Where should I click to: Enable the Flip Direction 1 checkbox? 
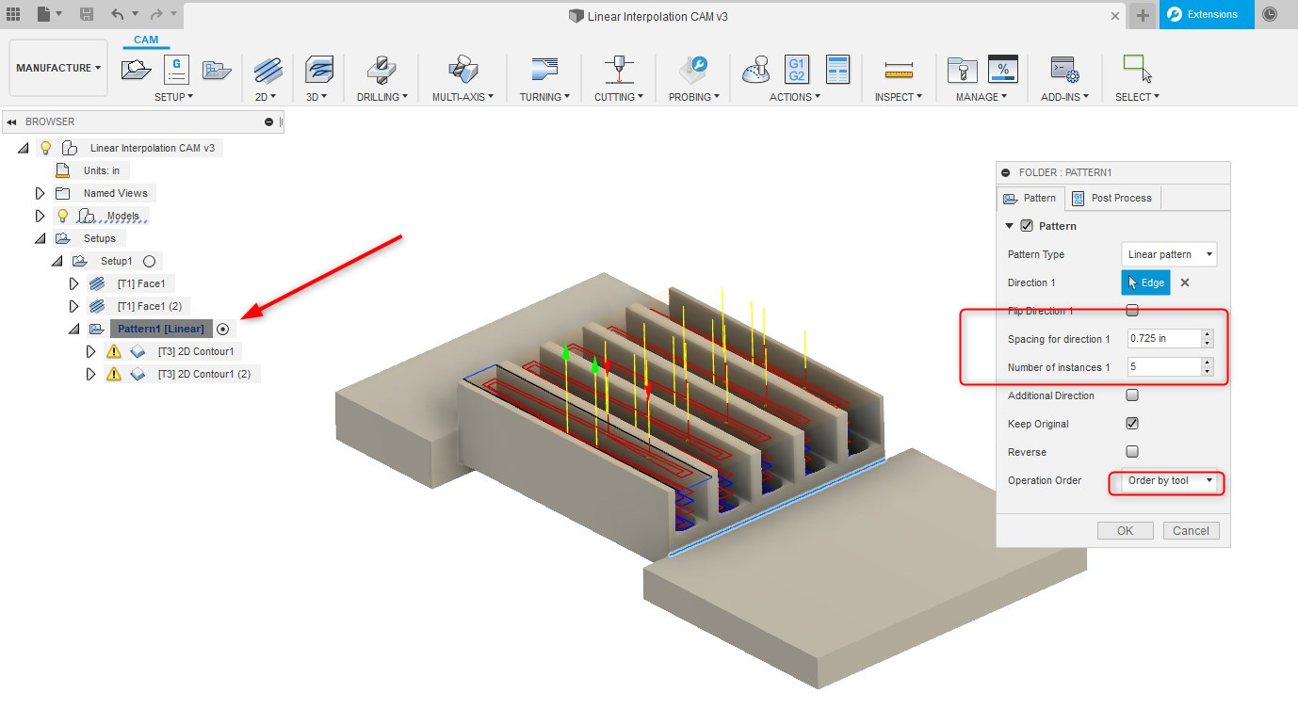click(1132, 311)
